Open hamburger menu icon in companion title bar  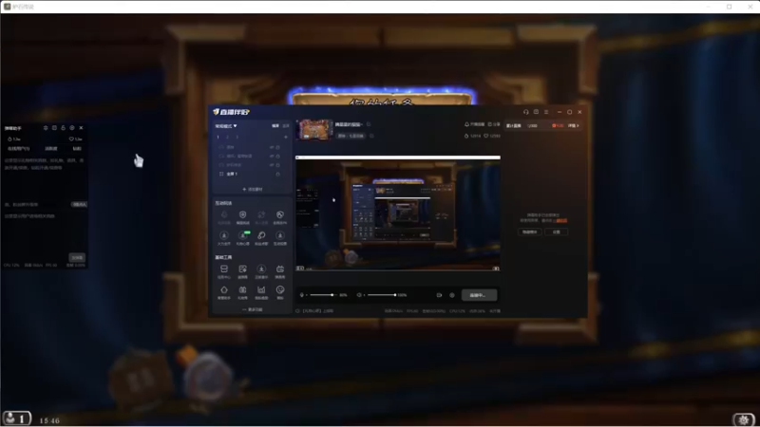pyautogui.click(x=546, y=112)
